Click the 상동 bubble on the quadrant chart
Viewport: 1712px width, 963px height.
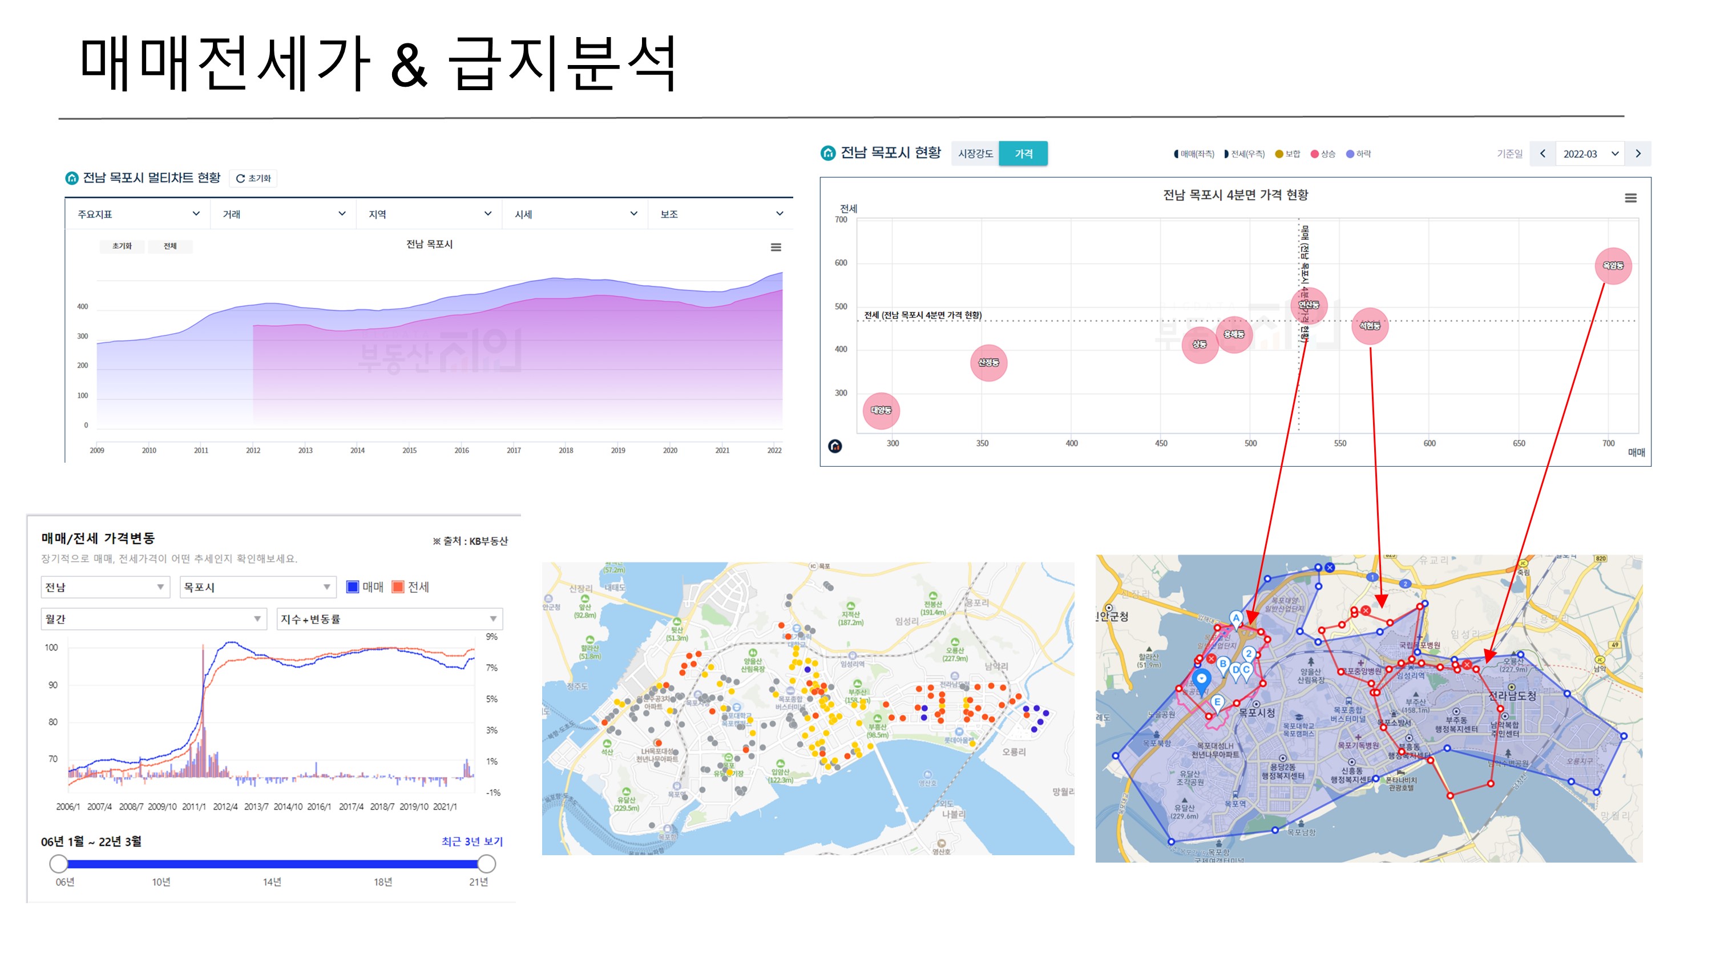coord(1200,344)
